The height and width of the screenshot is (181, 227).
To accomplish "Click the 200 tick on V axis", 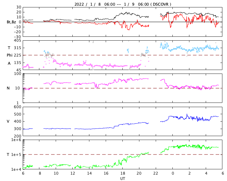I will tap(17, 136).
